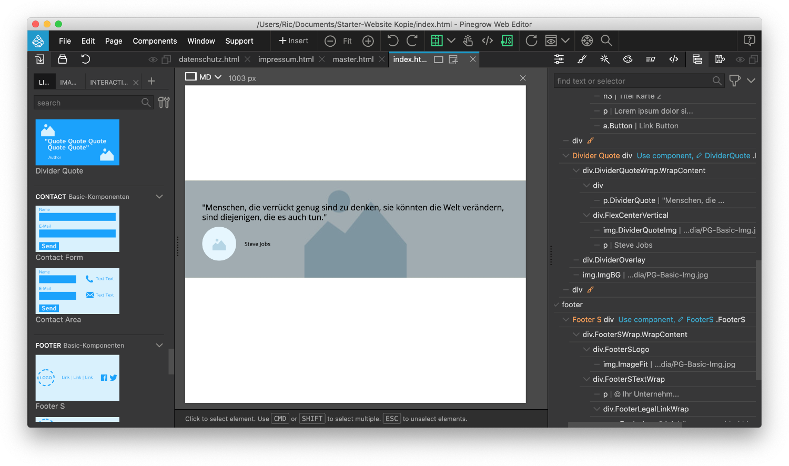Screen dimensions: 789x466
Task: Open the Support menu
Action: click(239, 40)
